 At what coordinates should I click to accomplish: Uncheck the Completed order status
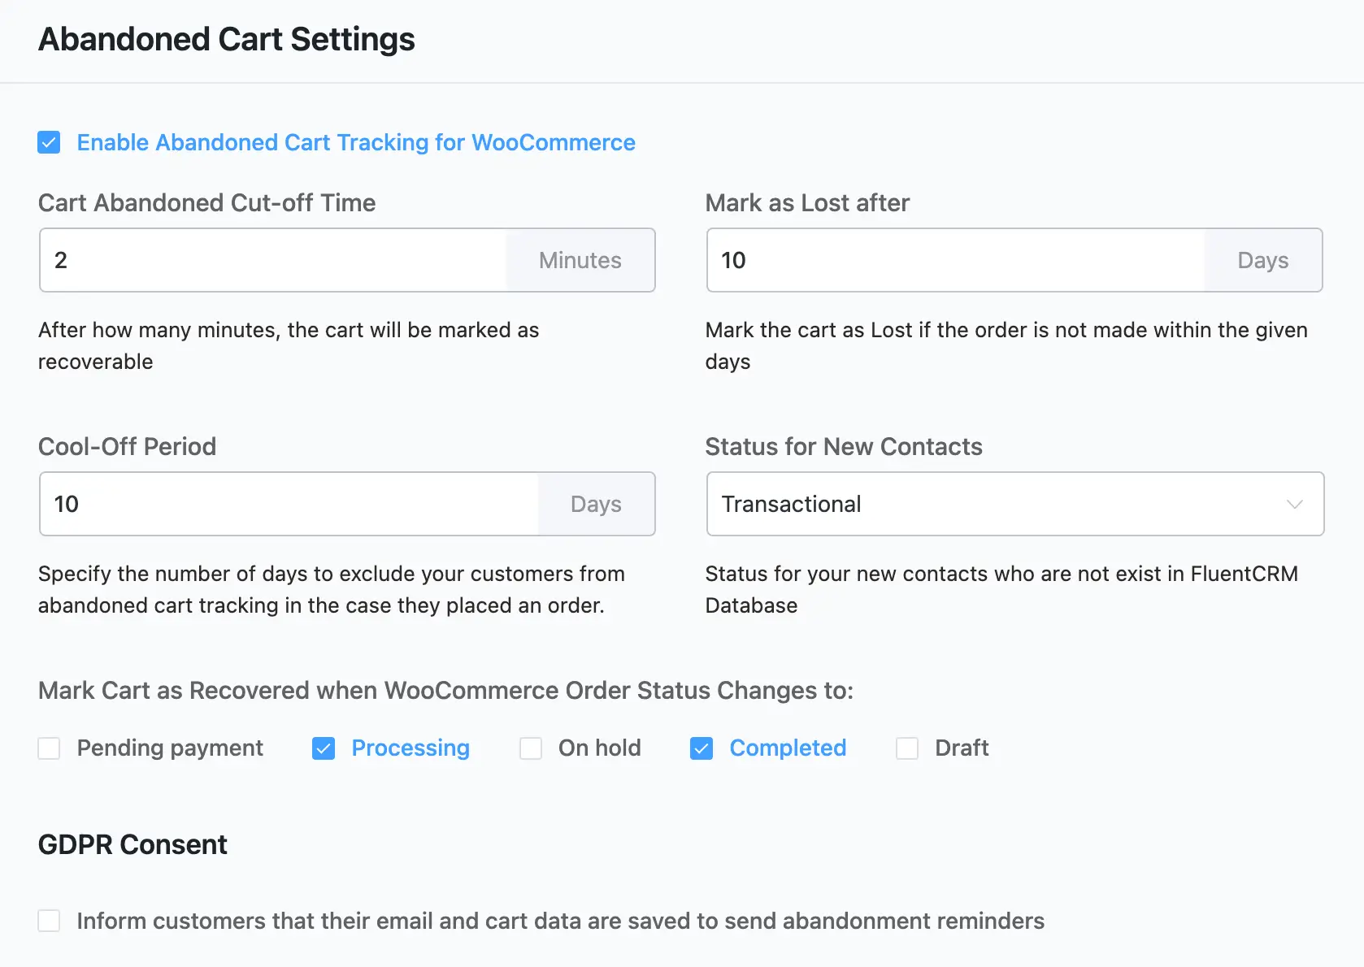[x=701, y=748]
